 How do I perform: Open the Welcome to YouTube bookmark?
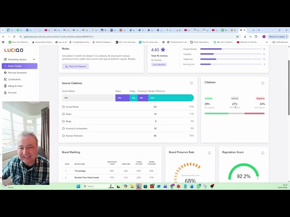(x=247, y=42)
